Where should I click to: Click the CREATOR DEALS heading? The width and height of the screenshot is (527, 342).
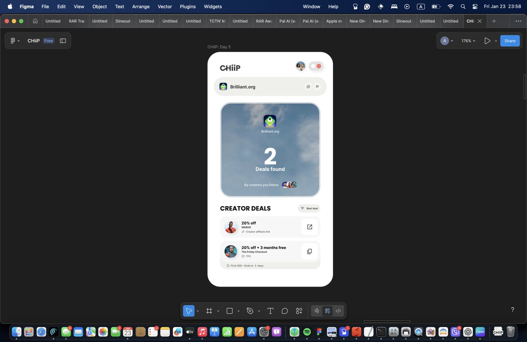pos(245,209)
